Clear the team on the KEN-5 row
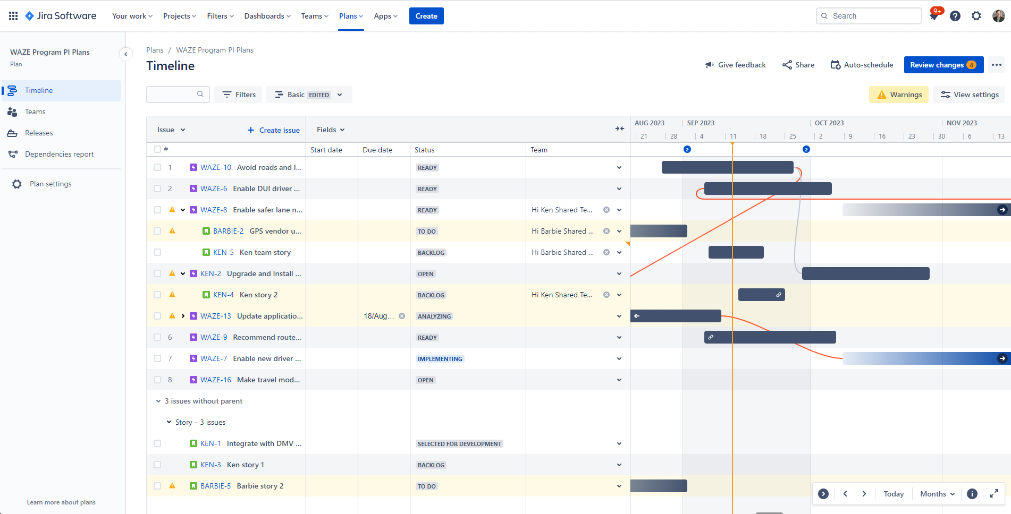 click(606, 252)
